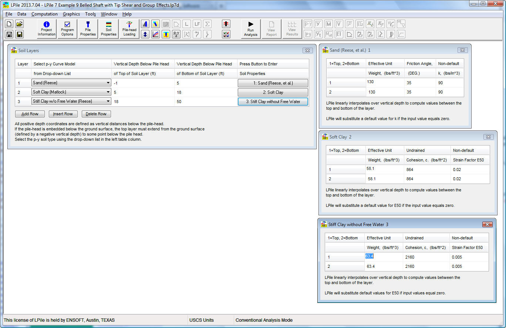The width and height of the screenshot is (506, 328).
Task: Click the Soil Properties toolbar icon
Action: 109,29
